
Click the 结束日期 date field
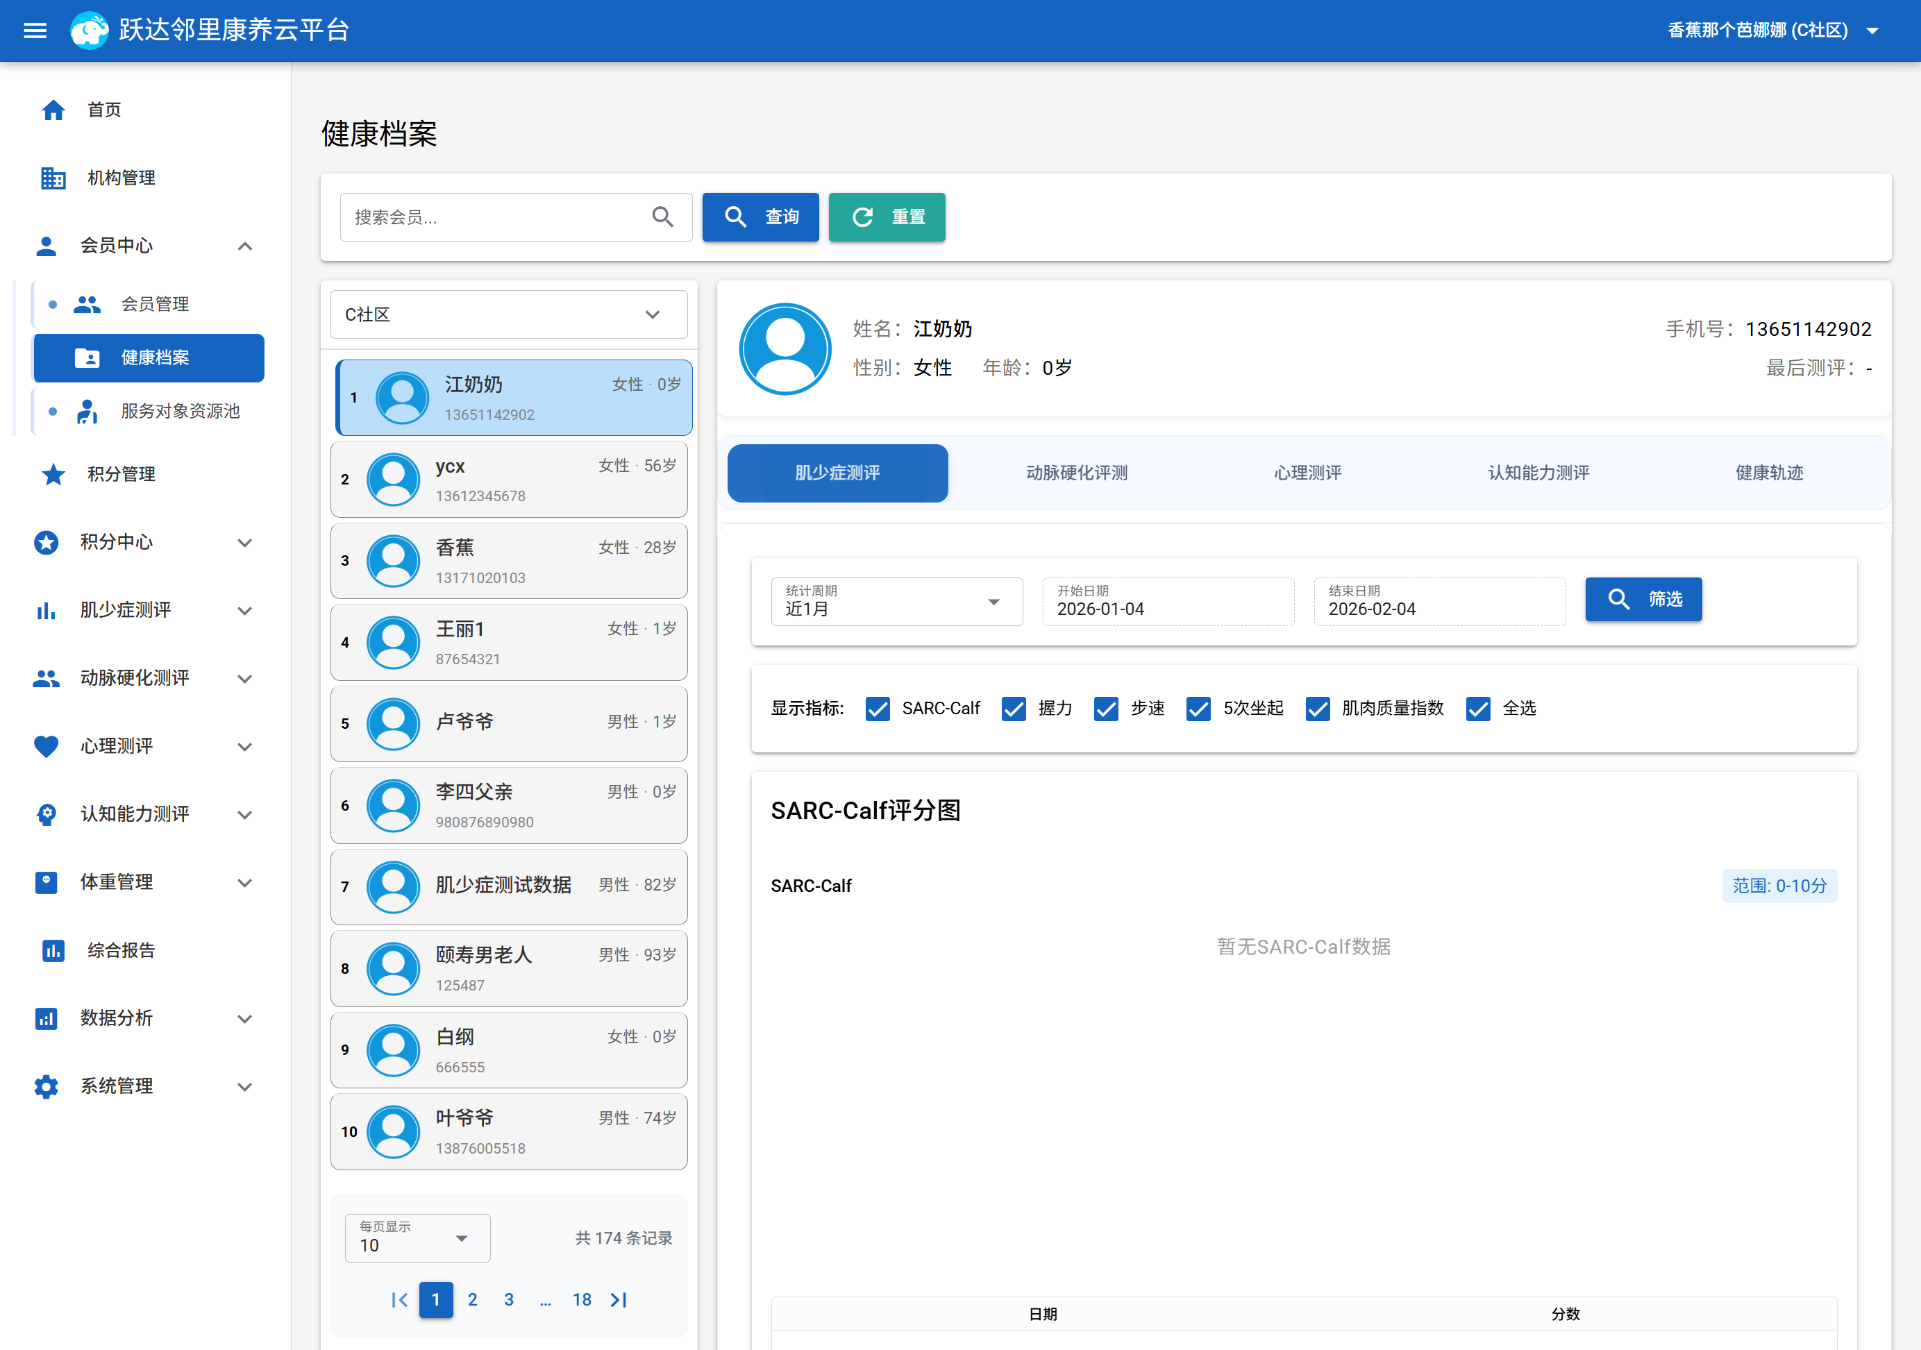point(1439,601)
